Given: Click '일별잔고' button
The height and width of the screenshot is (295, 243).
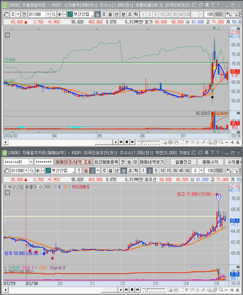Looking at the screenshot, I should click(183, 162).
